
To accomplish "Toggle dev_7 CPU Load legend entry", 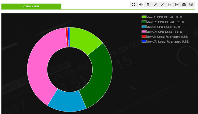I will point(162,32).
